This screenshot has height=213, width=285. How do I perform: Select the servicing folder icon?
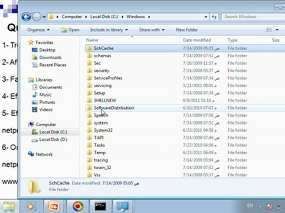click(89, 85)
